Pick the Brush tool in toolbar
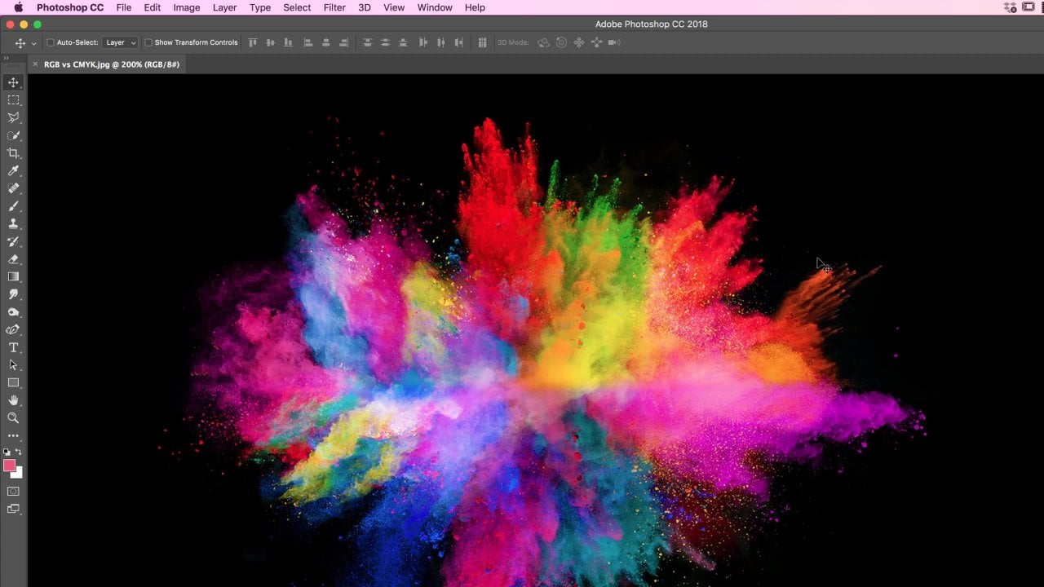1044x587 pixels. (13, 206)
